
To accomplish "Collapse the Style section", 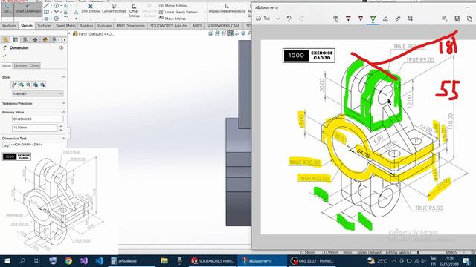I will (x=63, y=77).
